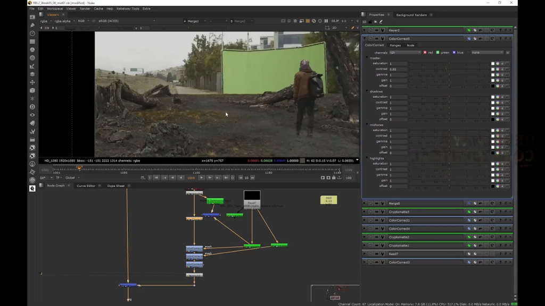
Task: Open the Channel nodes toolbar icon
Action: point(32,41)
